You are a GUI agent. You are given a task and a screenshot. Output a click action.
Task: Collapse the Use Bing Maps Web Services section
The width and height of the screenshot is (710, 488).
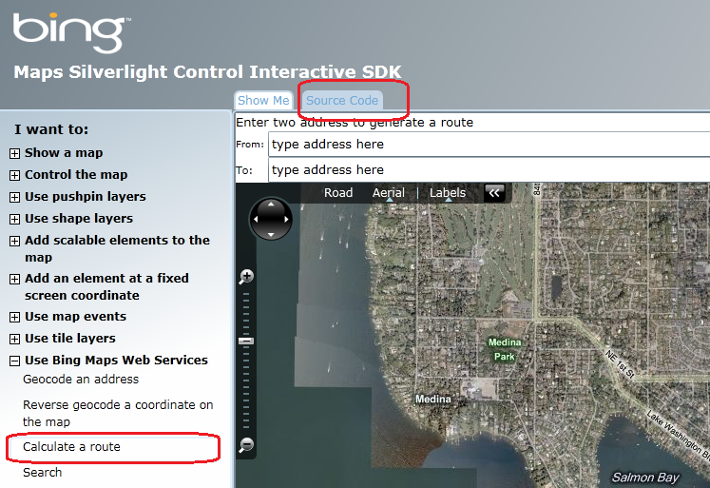pyautogui.click(x=14, y=361)
